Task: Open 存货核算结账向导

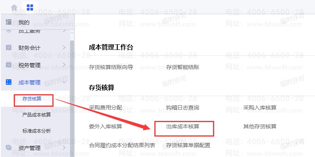Action: coord(111,67)
